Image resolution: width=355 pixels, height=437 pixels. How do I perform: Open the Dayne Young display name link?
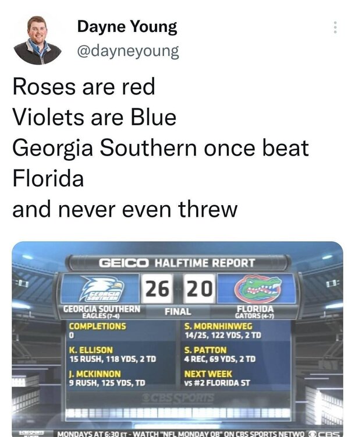pos(127,27)
